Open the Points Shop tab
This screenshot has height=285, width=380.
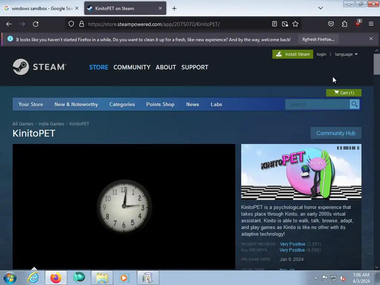pyautogui.click(x=160, y=104)
